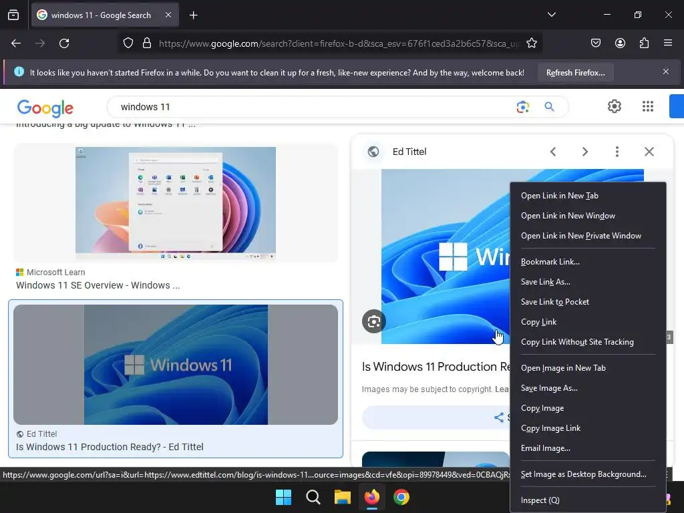Open tracking protection shield icon
The height and width of the screenshot is (513, 684).
coord(128,43)
